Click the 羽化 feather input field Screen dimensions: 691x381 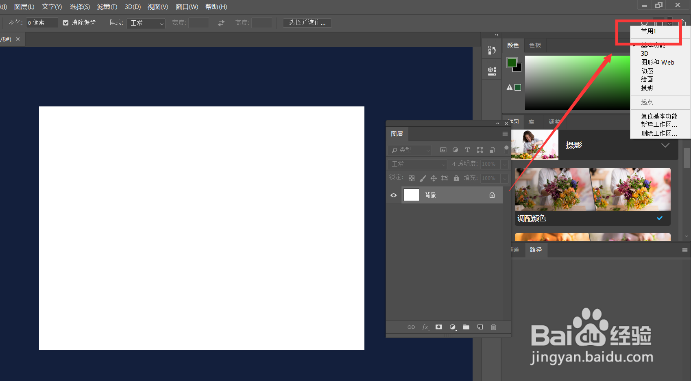42,23
